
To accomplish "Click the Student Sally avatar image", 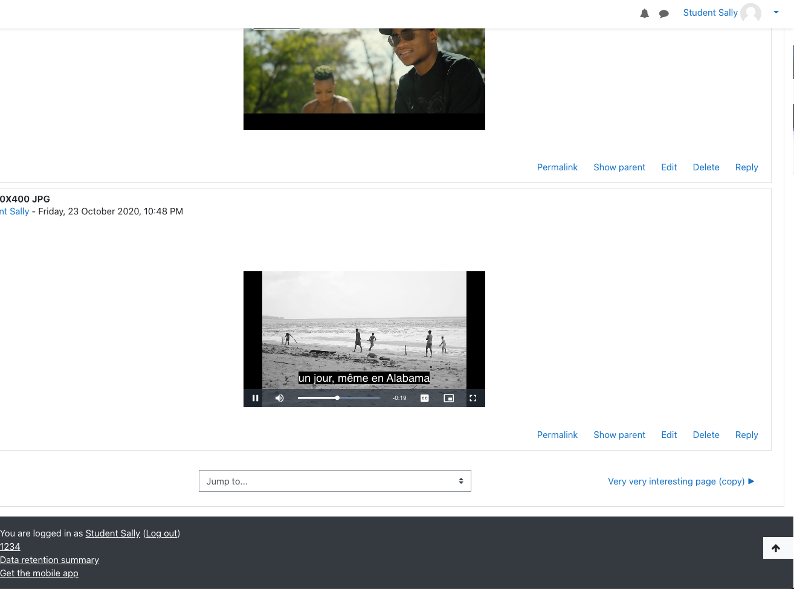I will [751, 13].
